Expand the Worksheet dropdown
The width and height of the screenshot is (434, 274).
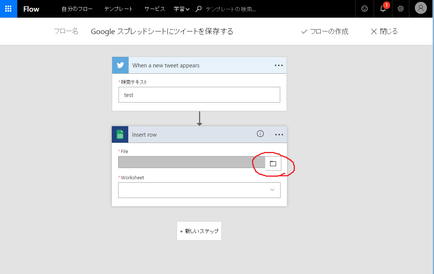(199, 190)
